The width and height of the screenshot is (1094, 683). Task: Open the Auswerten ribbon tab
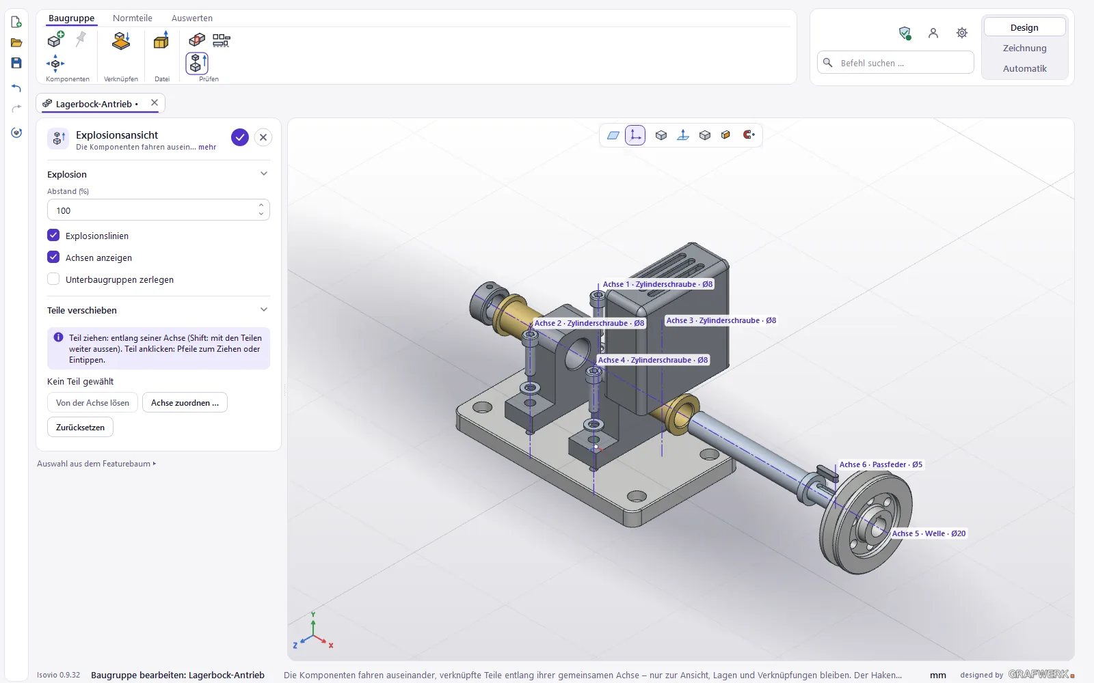(x=192, y=18)
